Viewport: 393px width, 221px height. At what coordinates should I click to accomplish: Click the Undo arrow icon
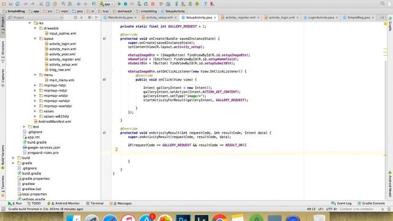pos(26,4)
